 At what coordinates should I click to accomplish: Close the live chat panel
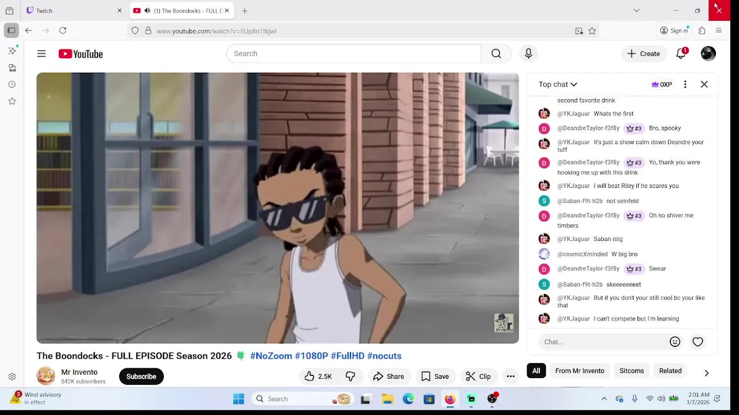click(x=704, y=84)
